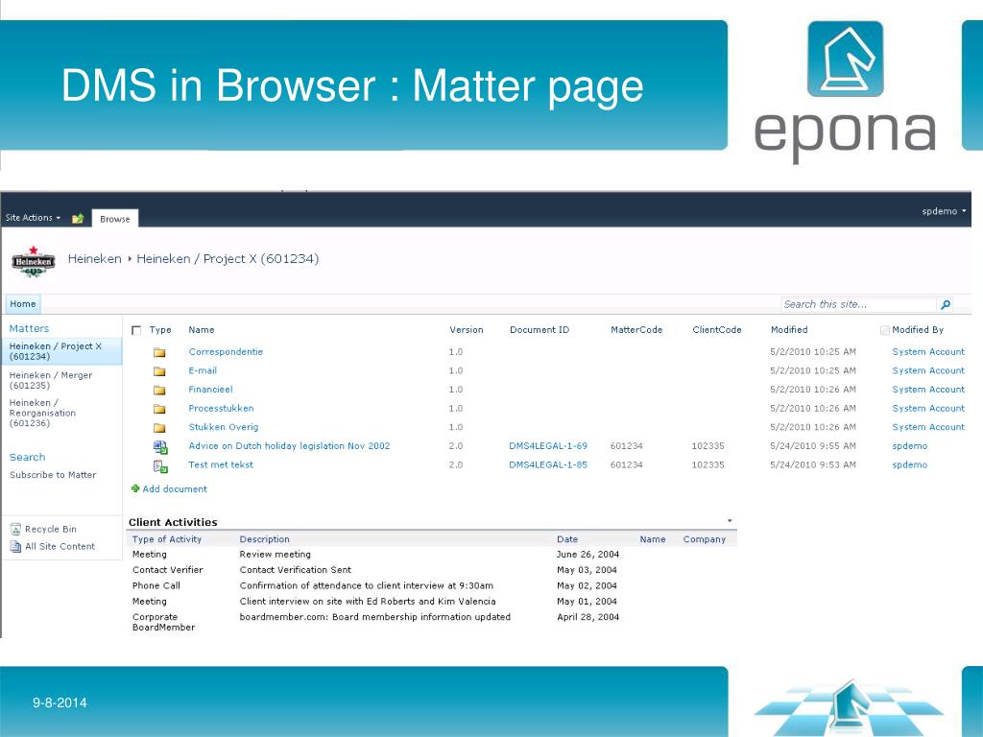Image resolution: width=983 pixels, height=737 pixels.
Task: Expand the Client Activities web part menu arrow
Action: click(x=730, y=521)
